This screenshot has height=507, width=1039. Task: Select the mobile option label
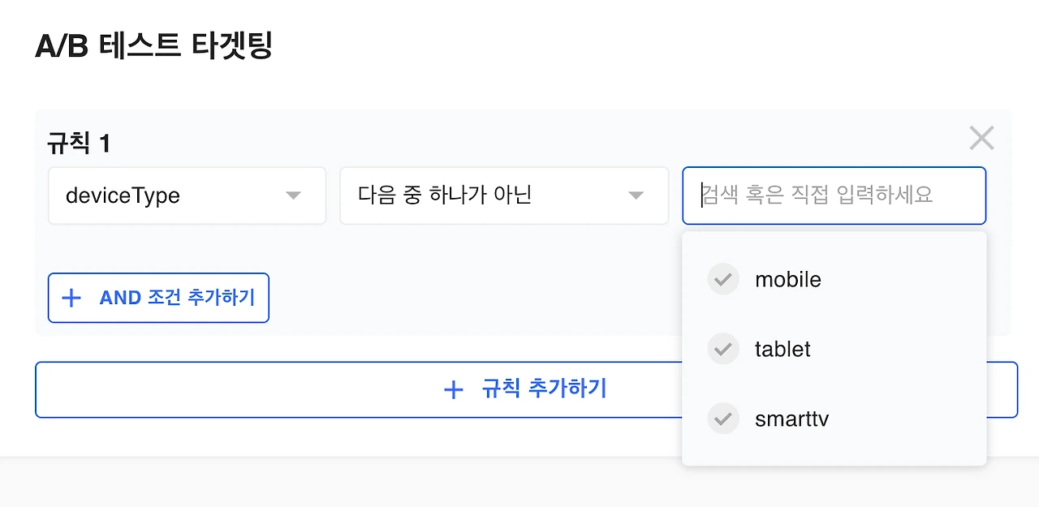click(x=787, y=280)
